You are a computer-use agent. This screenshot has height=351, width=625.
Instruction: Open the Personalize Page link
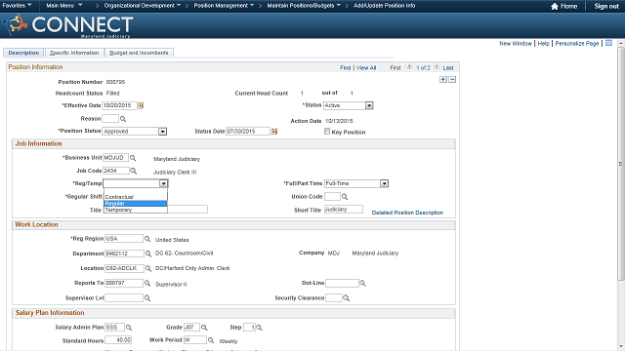pyautogui.click(x=577, y=43)
